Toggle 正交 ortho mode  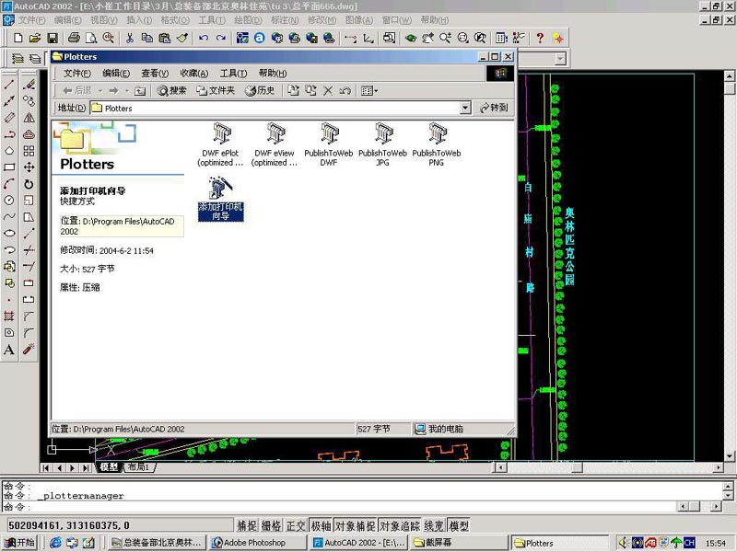296,525
